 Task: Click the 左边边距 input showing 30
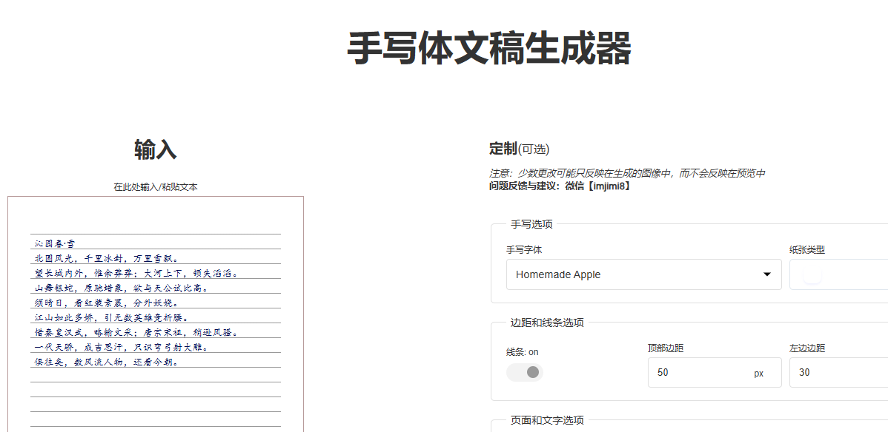click(x=838, y=373)
